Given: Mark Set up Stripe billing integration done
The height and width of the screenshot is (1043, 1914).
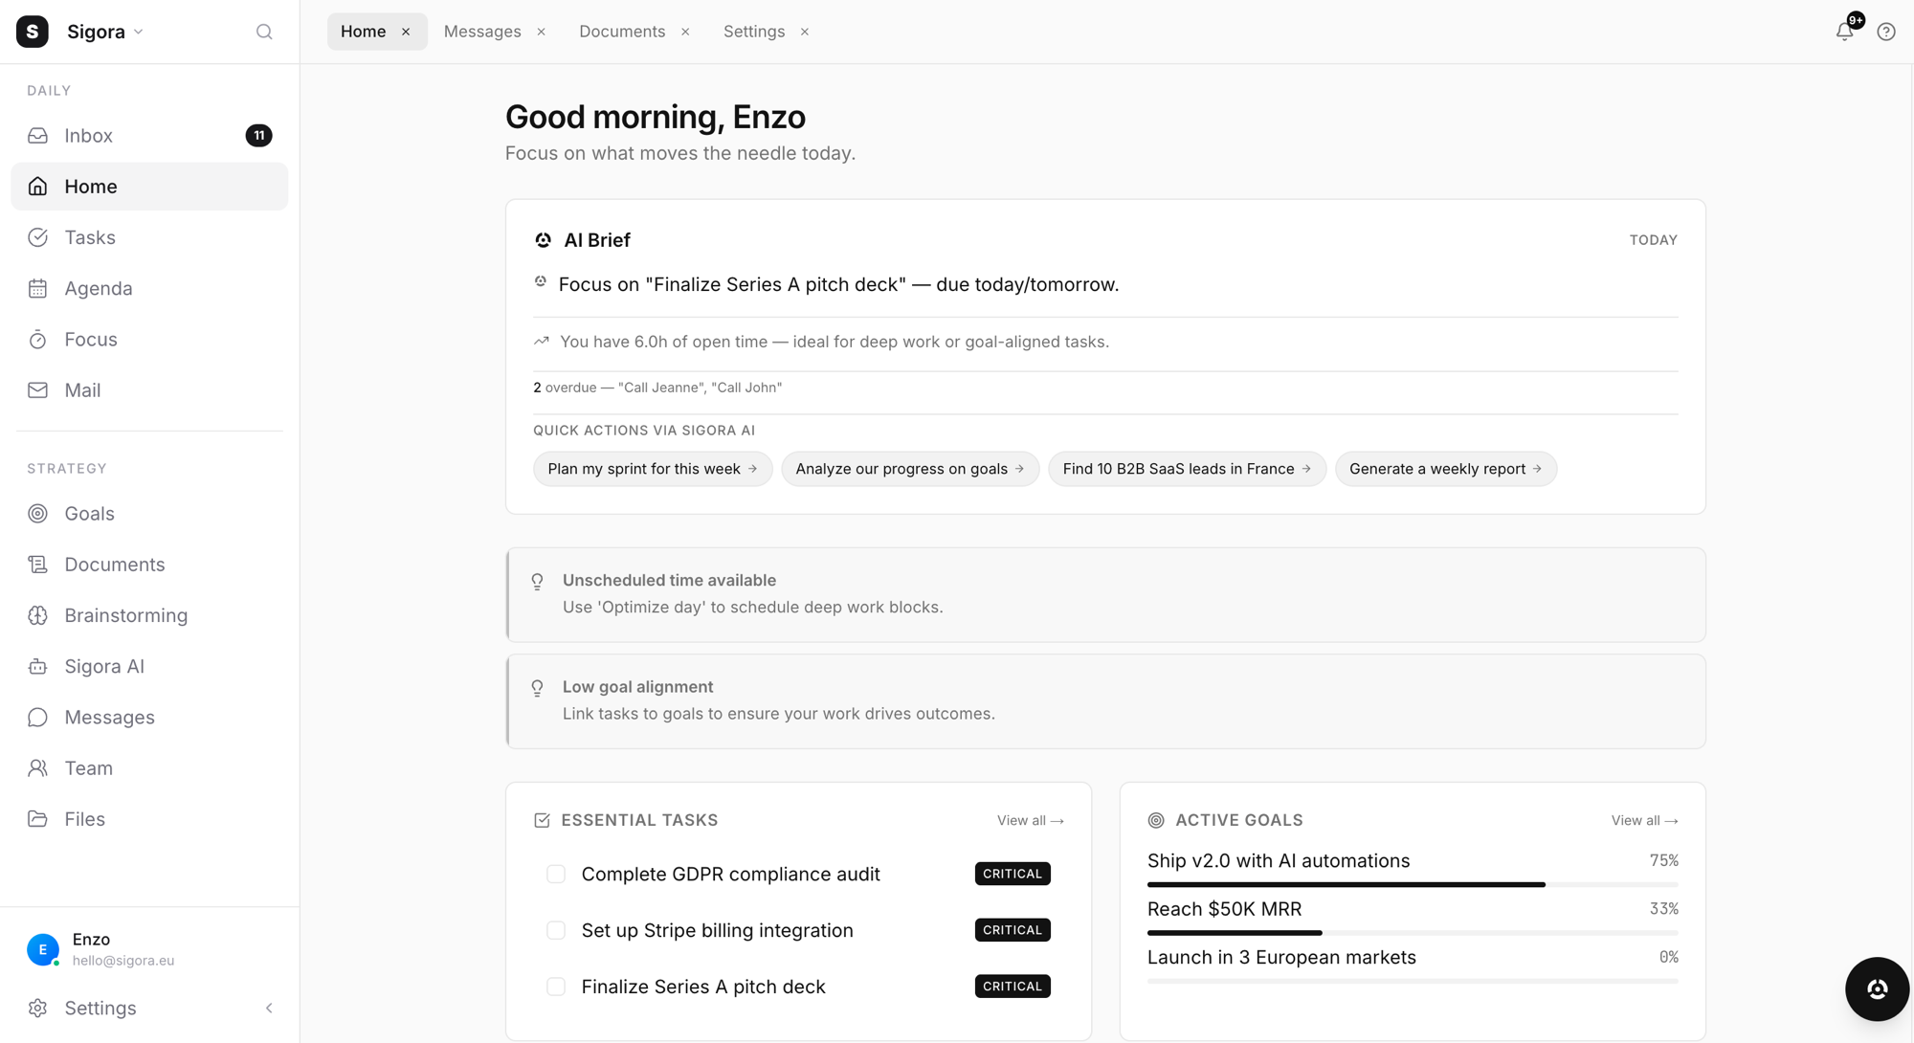Looking at the screenshot, I should pyautogui.click(x=556, y=929).
